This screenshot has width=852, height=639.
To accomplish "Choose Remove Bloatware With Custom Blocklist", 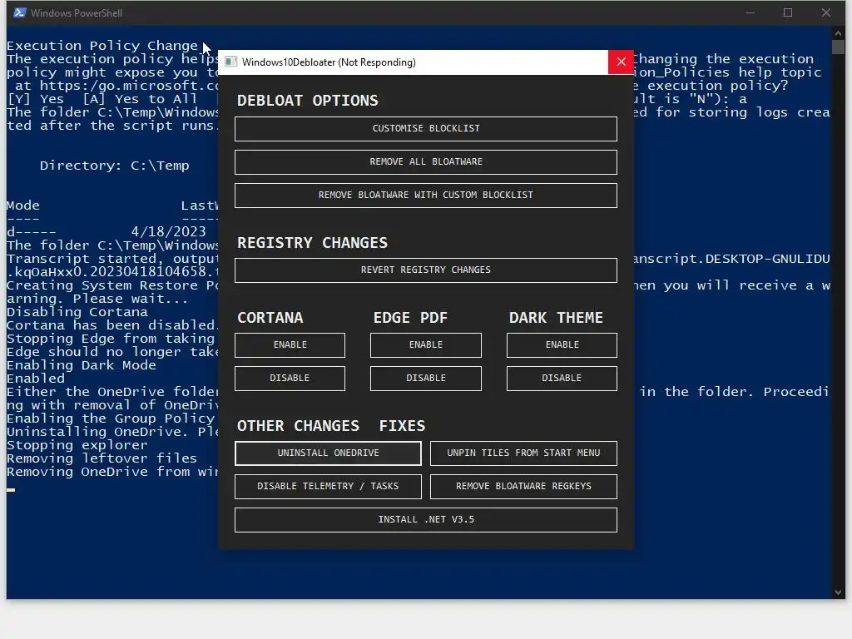I will pos(425,195).
